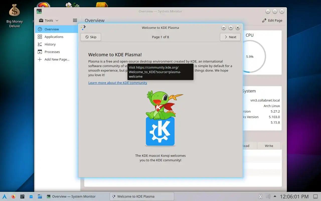Open Dolphin file manager from taskbar
Screen dimensions: 321x201
tap(40, 196)
